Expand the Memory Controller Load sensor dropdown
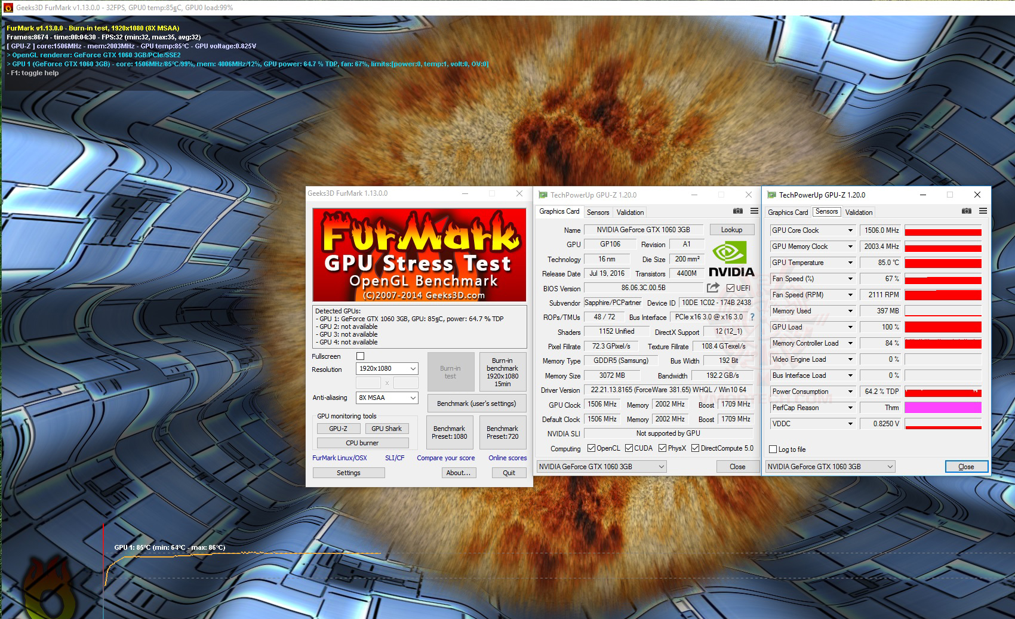The height and width of the screenshot is (619, 1015). [850, 343]
